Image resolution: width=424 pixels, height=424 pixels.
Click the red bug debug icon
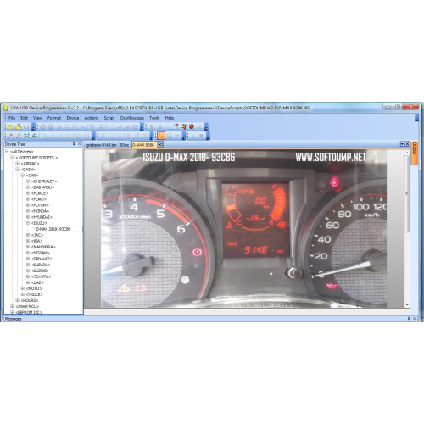click(x=192, y=126)
